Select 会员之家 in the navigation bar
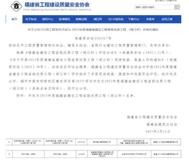Viewport: 189px width, 160px height. click(x=167, y=19)
